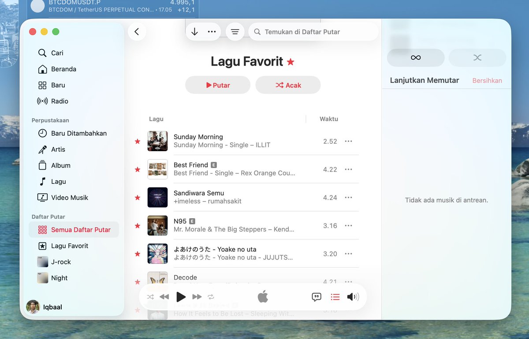The height and width of the screenshot is (339, 529).
Task: Click the N95 album artwork
Action: [x=157, y=226]
